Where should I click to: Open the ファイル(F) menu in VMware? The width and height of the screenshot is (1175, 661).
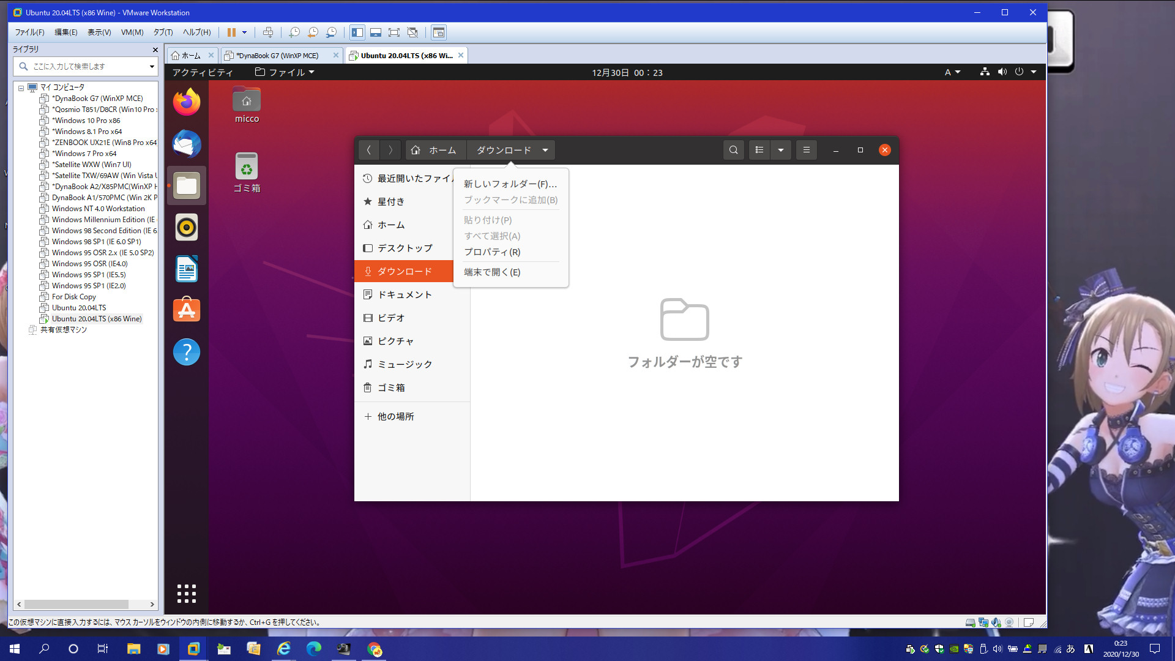29,32
